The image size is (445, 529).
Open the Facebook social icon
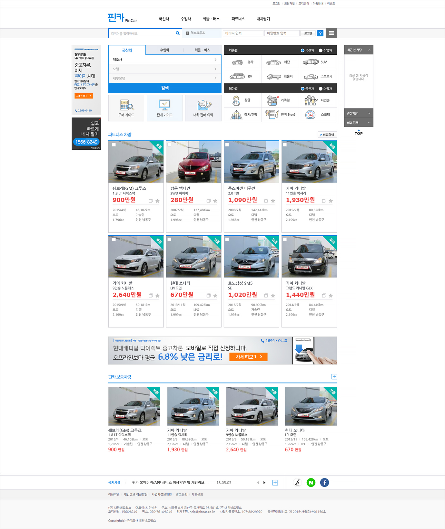click(324, 483)
